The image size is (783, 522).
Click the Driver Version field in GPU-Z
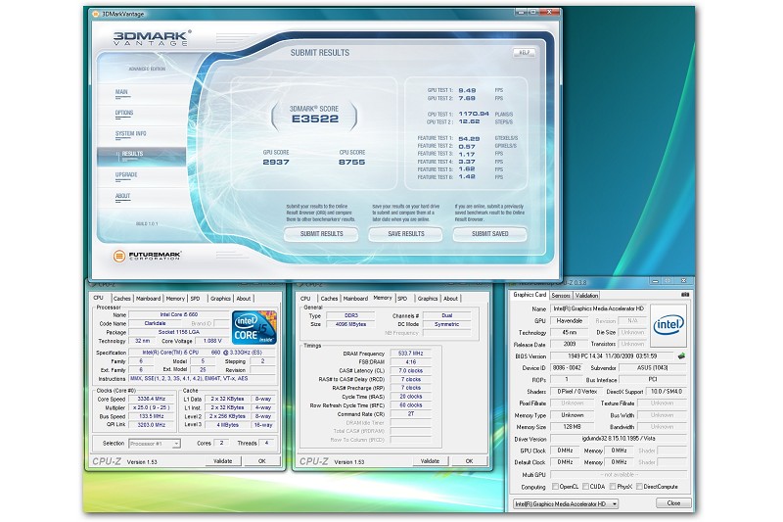[x=619, y=439]
